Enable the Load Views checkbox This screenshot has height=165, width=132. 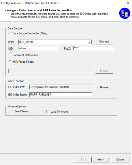coord(12,111)
